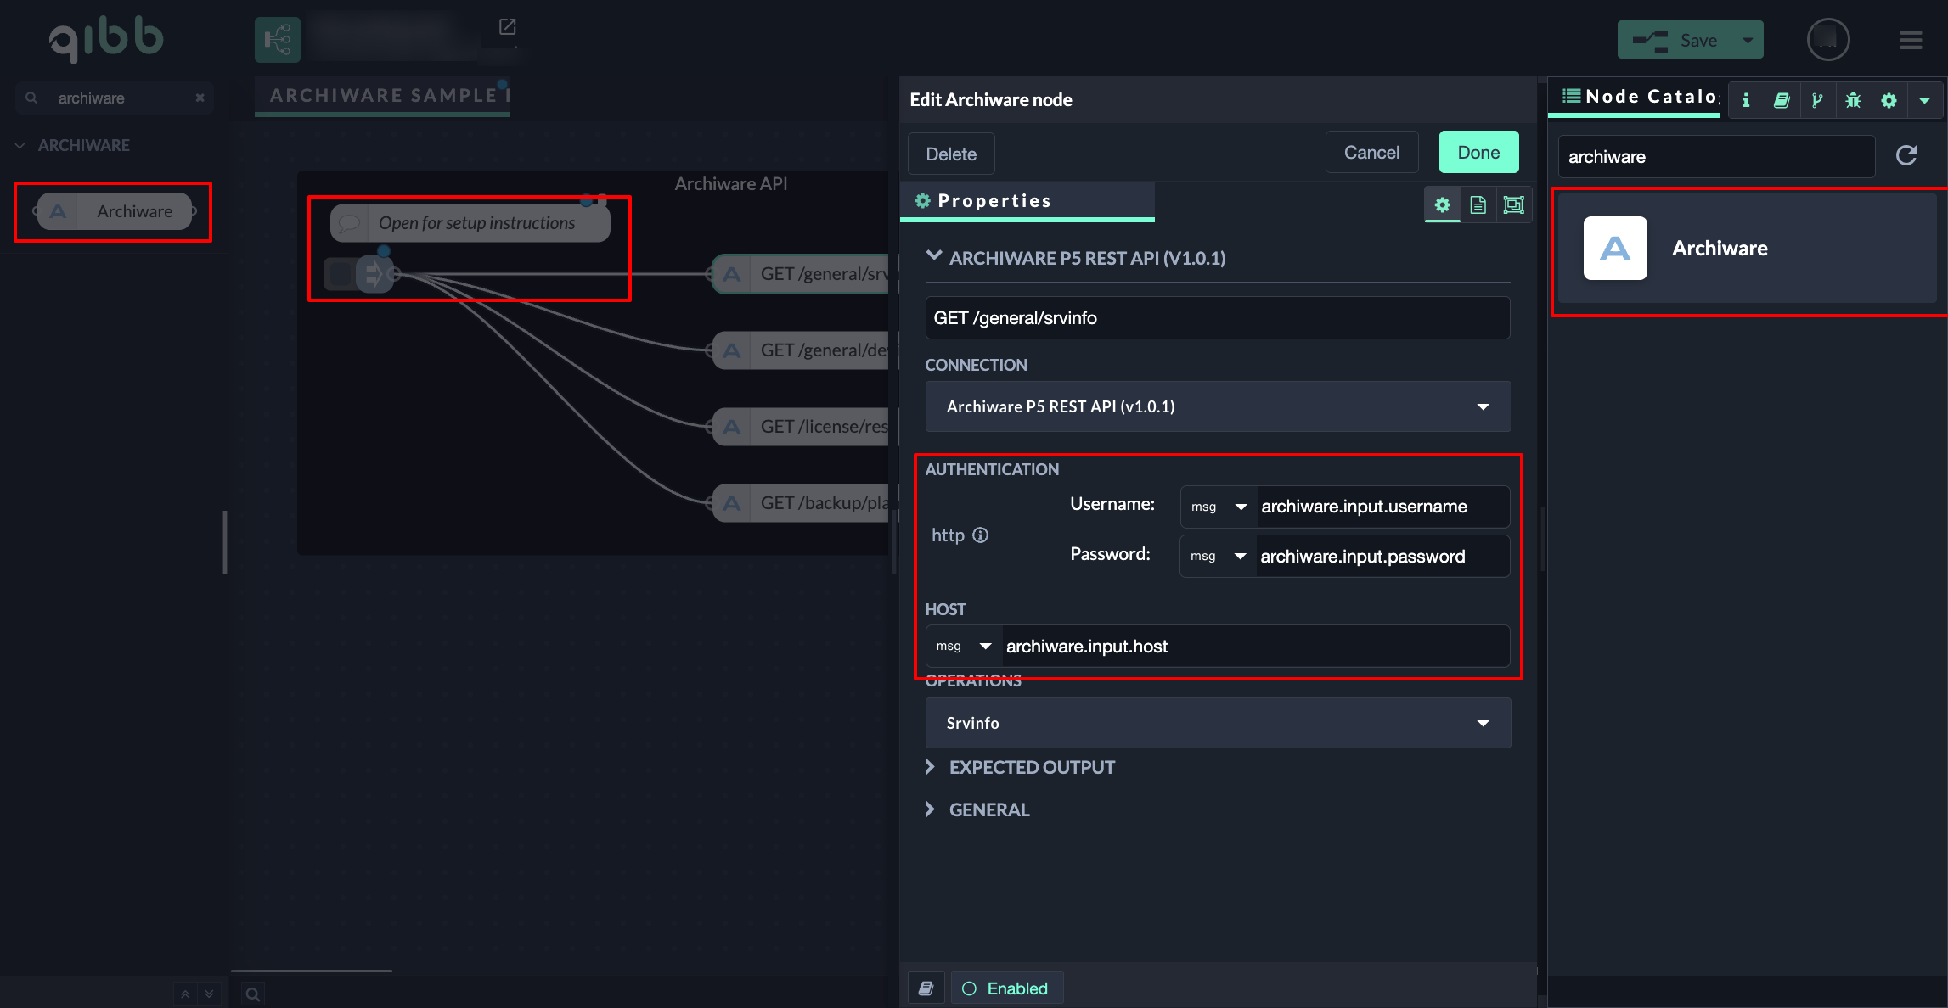1948x1008 pixels.
Task: Open the git branch history icon
Action: coord(1817,100)
